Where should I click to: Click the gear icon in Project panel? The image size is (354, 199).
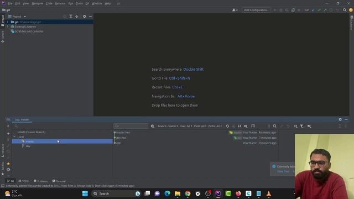pos(84,17)
